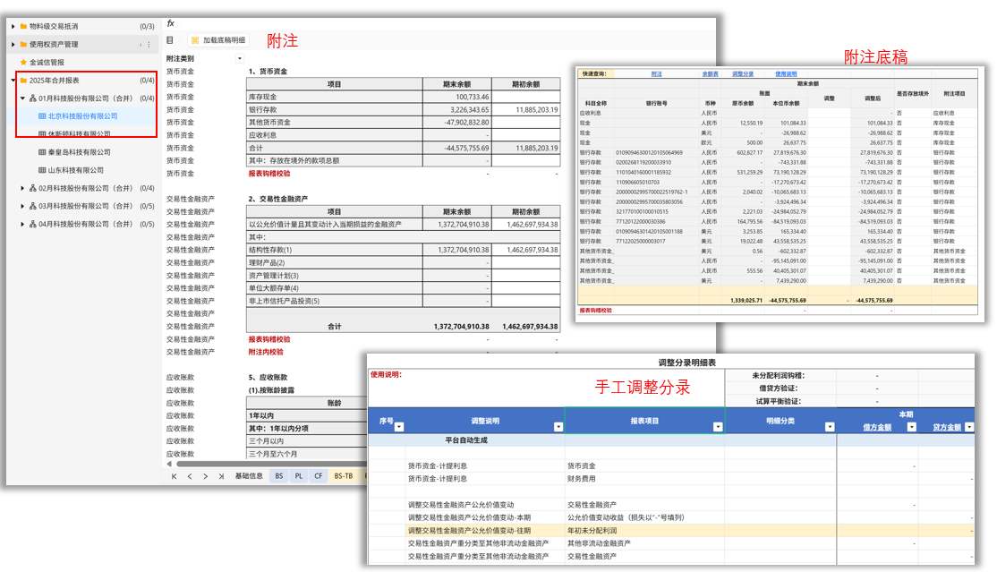Click the 2025年合并报表 folder icon
This screenshot has width=997, height=572.
coord(23,81)
